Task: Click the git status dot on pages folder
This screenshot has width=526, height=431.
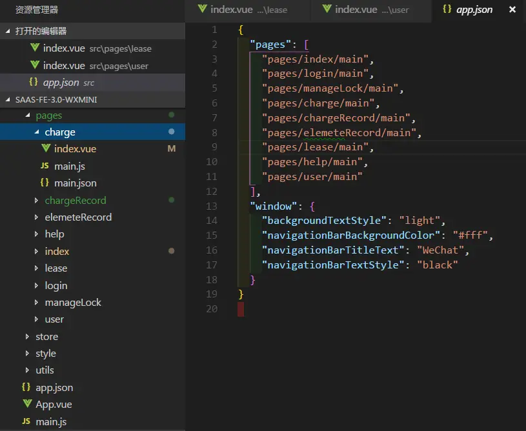Action: point(172,115)
